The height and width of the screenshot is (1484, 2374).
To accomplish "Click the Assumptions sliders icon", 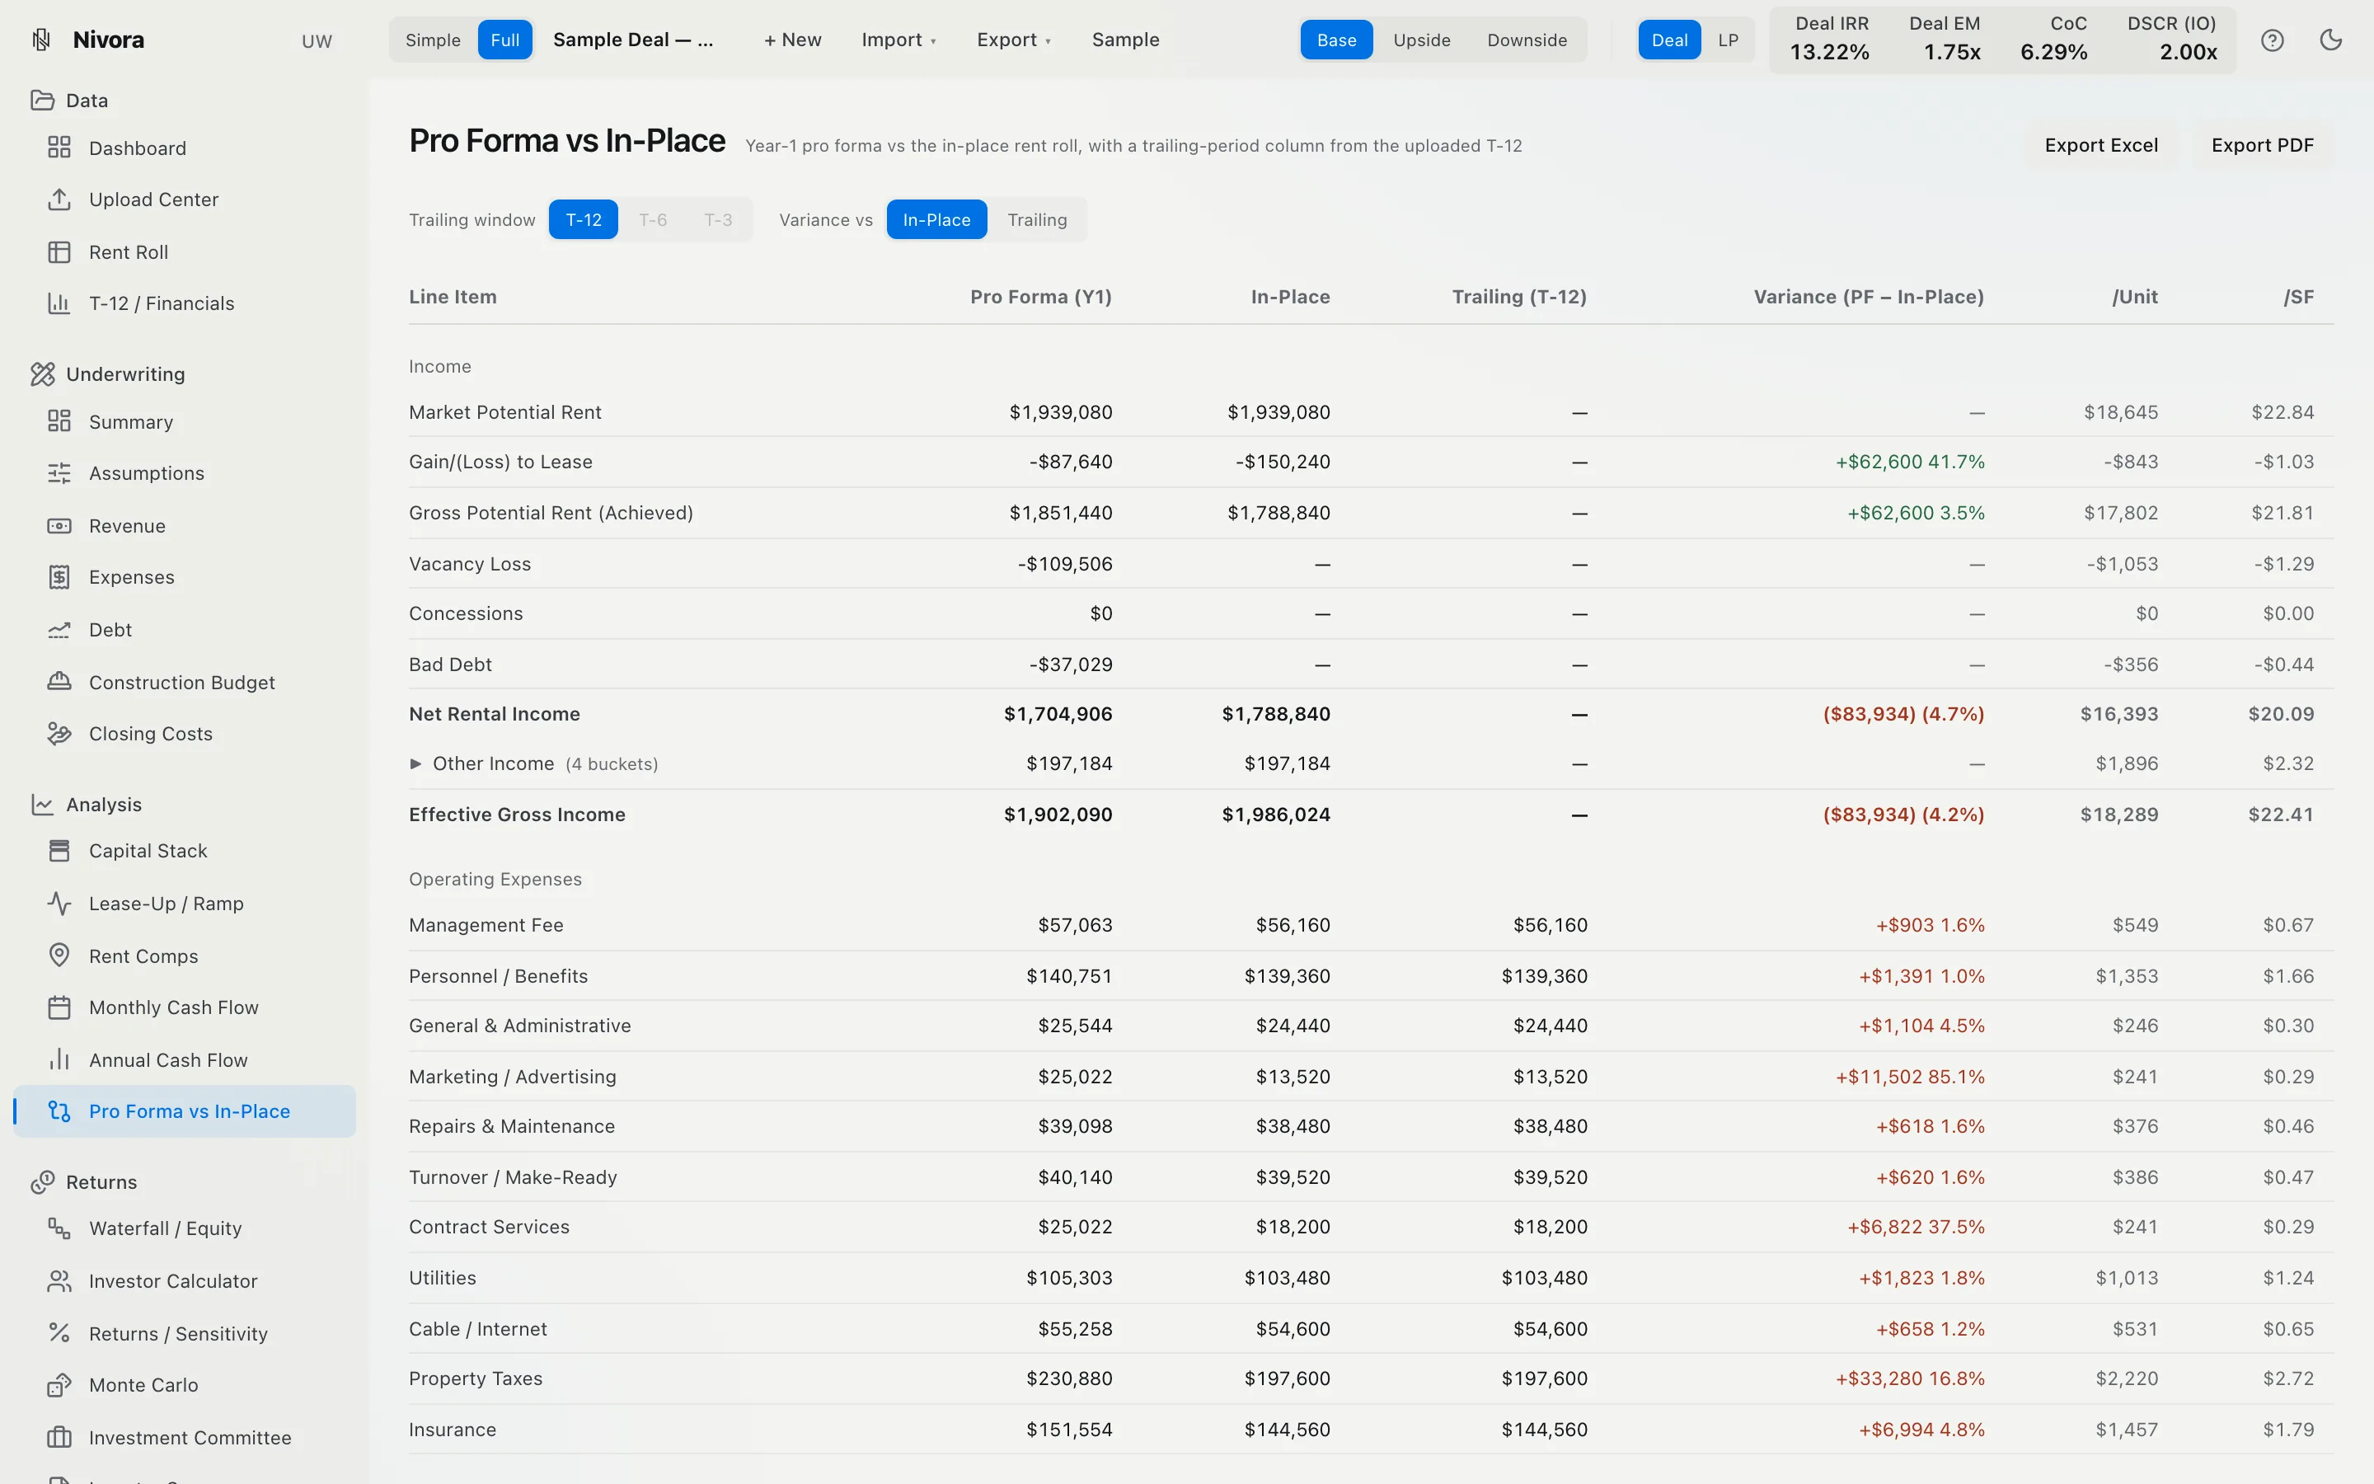I will pos(59,473).
